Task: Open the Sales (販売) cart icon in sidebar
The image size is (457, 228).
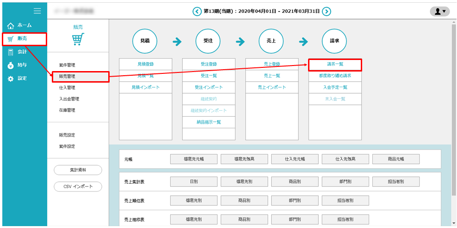Action: 11,39
